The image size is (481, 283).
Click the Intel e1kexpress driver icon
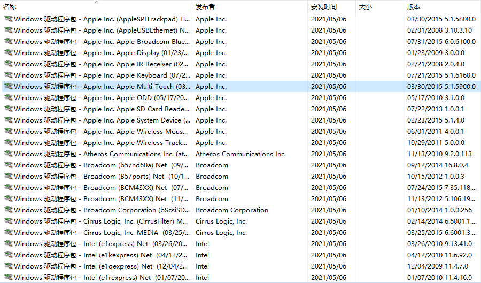9,255
